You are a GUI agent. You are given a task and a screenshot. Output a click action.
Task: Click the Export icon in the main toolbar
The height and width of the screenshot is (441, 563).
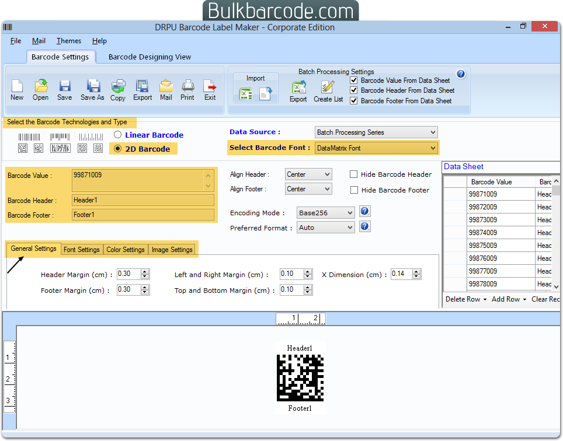(142, 86)
